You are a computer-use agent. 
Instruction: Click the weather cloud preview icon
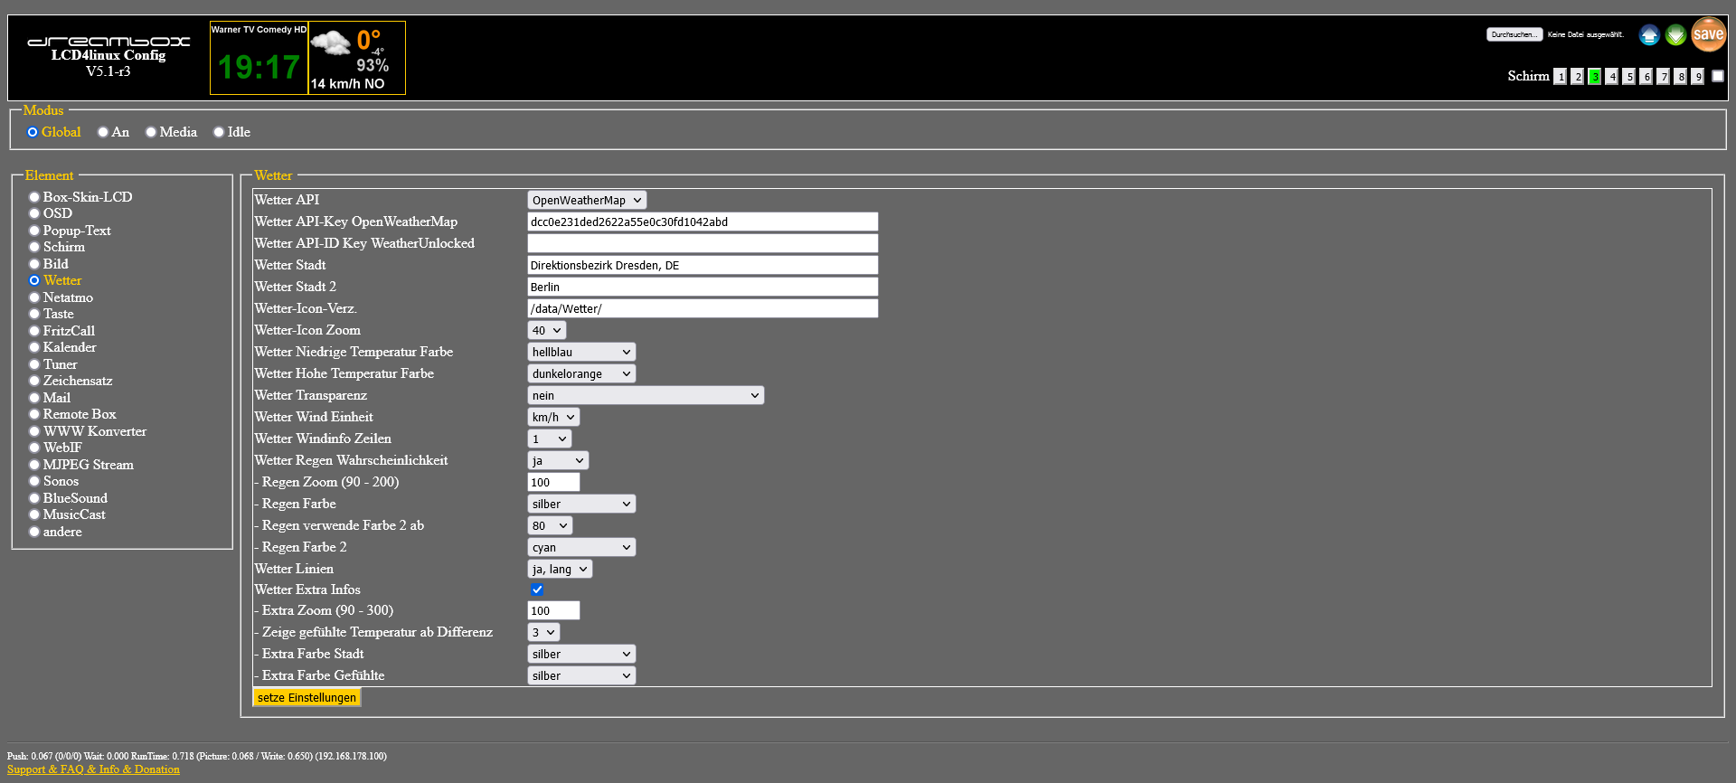click(331, 42)
